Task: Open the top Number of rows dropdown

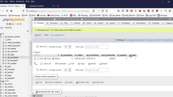Action: click(x=67, y=47)
